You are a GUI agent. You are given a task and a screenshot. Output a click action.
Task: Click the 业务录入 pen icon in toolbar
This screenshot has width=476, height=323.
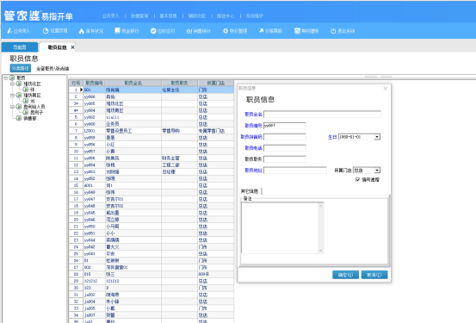point(10,31)
